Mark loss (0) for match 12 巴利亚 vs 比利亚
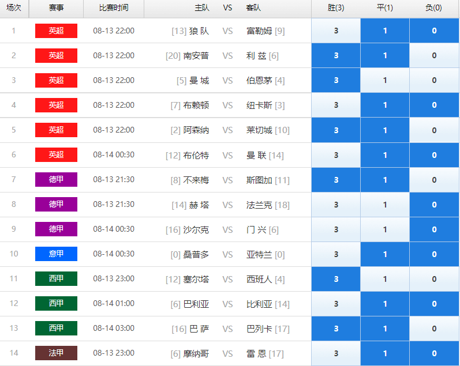The height and width of the screenshot is (366, 460). (434, 304)
